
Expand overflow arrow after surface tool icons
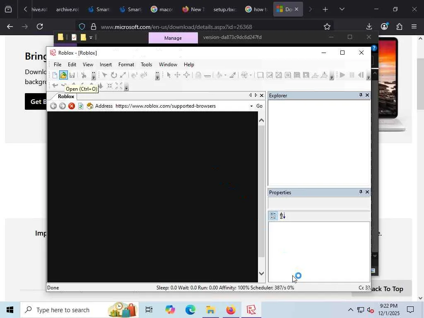(332, 76)
